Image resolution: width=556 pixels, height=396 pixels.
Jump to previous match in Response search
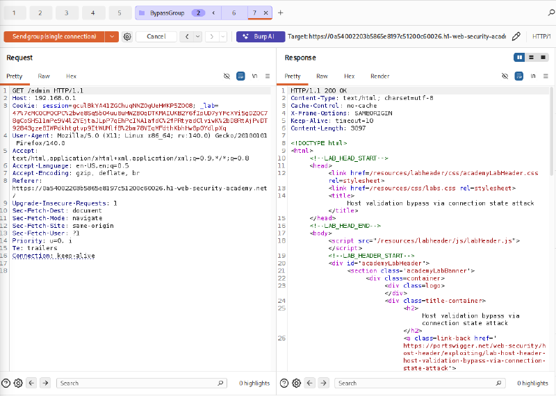click(x=310, y=383)
